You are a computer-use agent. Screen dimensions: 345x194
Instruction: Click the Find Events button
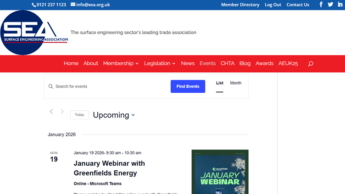[x=188, y=86]
